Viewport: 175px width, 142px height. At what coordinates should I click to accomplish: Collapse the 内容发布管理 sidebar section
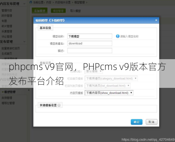pos(24,4)
